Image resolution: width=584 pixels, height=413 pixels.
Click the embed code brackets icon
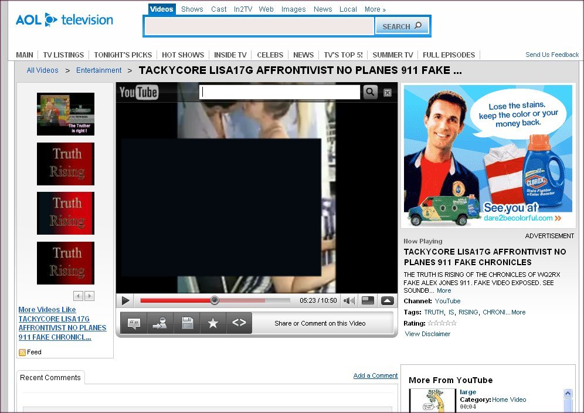tap(239, 323)
